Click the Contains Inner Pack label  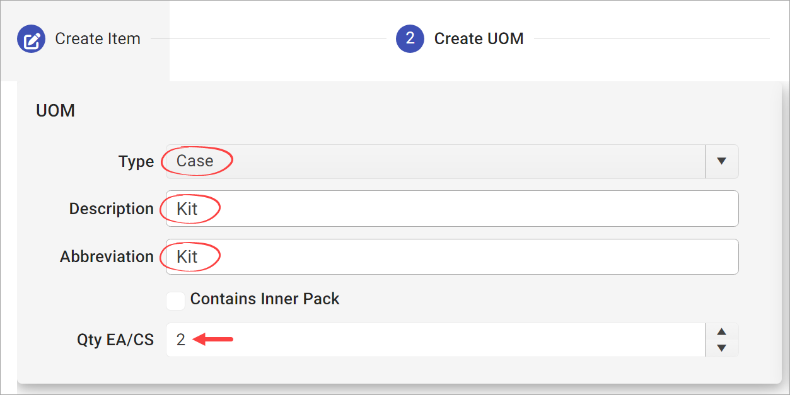pyautogui.click(x=265, y=299)
